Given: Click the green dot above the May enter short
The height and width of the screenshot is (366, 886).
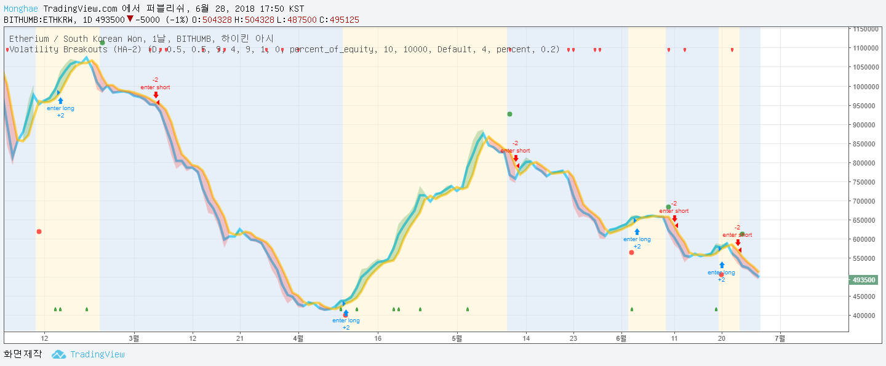Looking at the screenshot, I should click(509, 114).
